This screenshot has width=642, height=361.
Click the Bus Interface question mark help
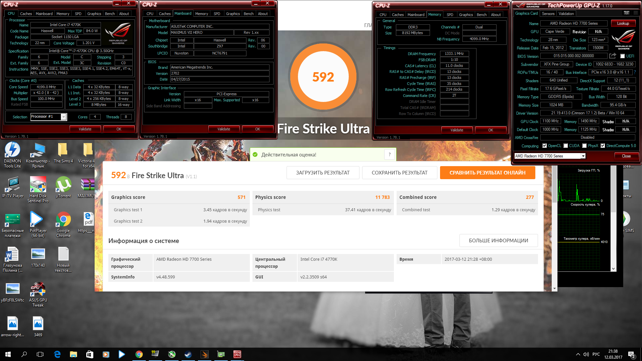(x=635, y=72)
